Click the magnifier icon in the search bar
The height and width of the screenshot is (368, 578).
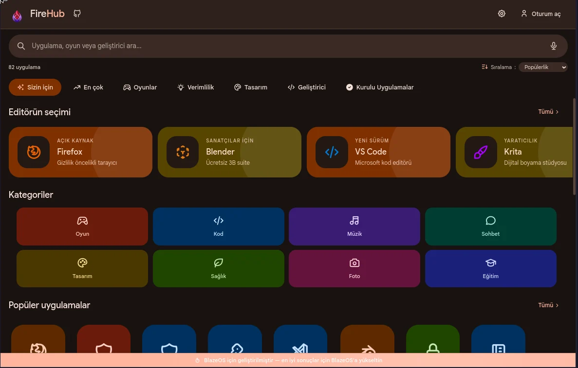tap(21, 46)
